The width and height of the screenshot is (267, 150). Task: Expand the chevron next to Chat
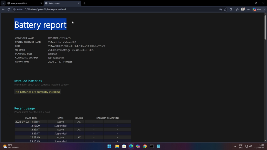point(264,9)
